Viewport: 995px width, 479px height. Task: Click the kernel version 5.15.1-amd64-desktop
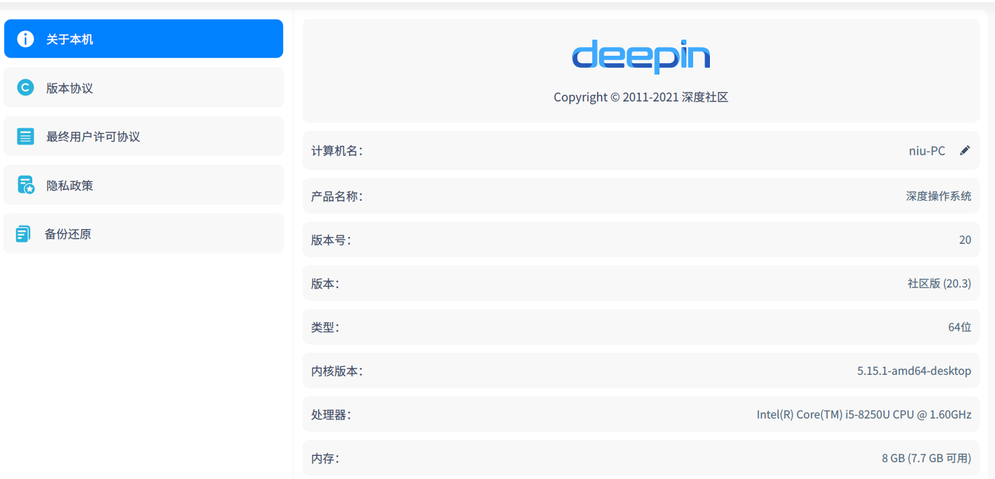click(914, 371)
